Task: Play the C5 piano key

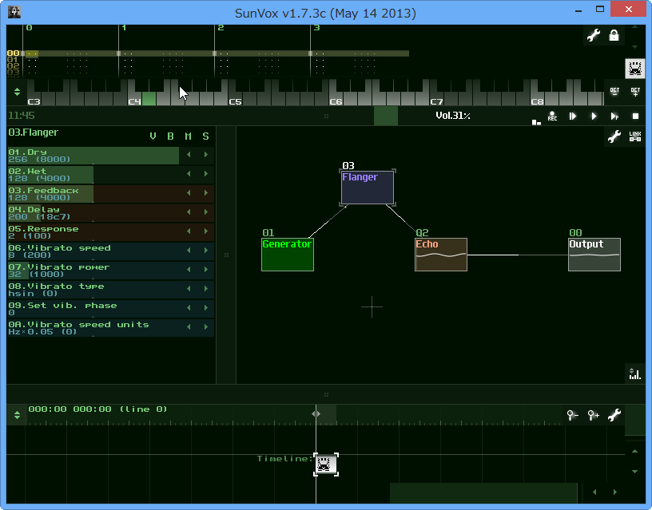Action: pyautogui.click(x=236, y=99)
